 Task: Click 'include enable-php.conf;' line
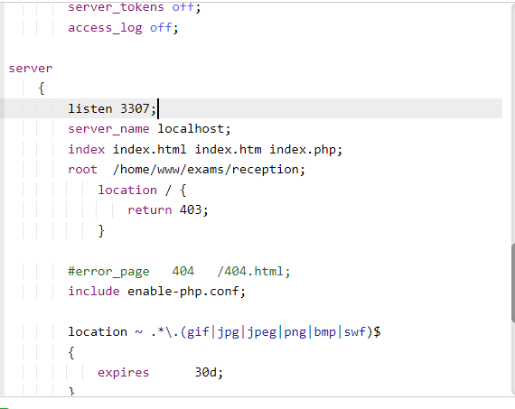click(156, 291)
